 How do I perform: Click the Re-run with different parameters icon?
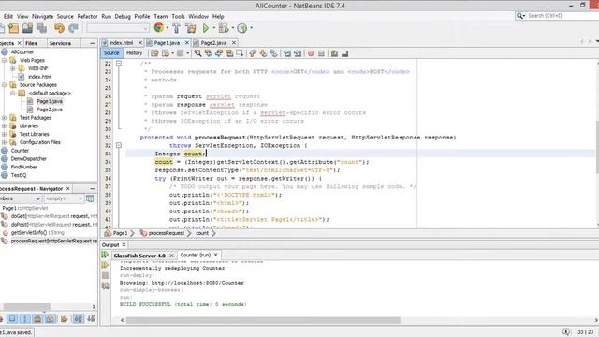[105, 265]
